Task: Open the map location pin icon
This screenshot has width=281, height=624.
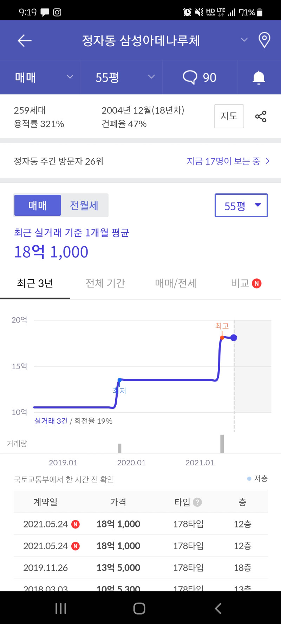Action: [264, 40]
